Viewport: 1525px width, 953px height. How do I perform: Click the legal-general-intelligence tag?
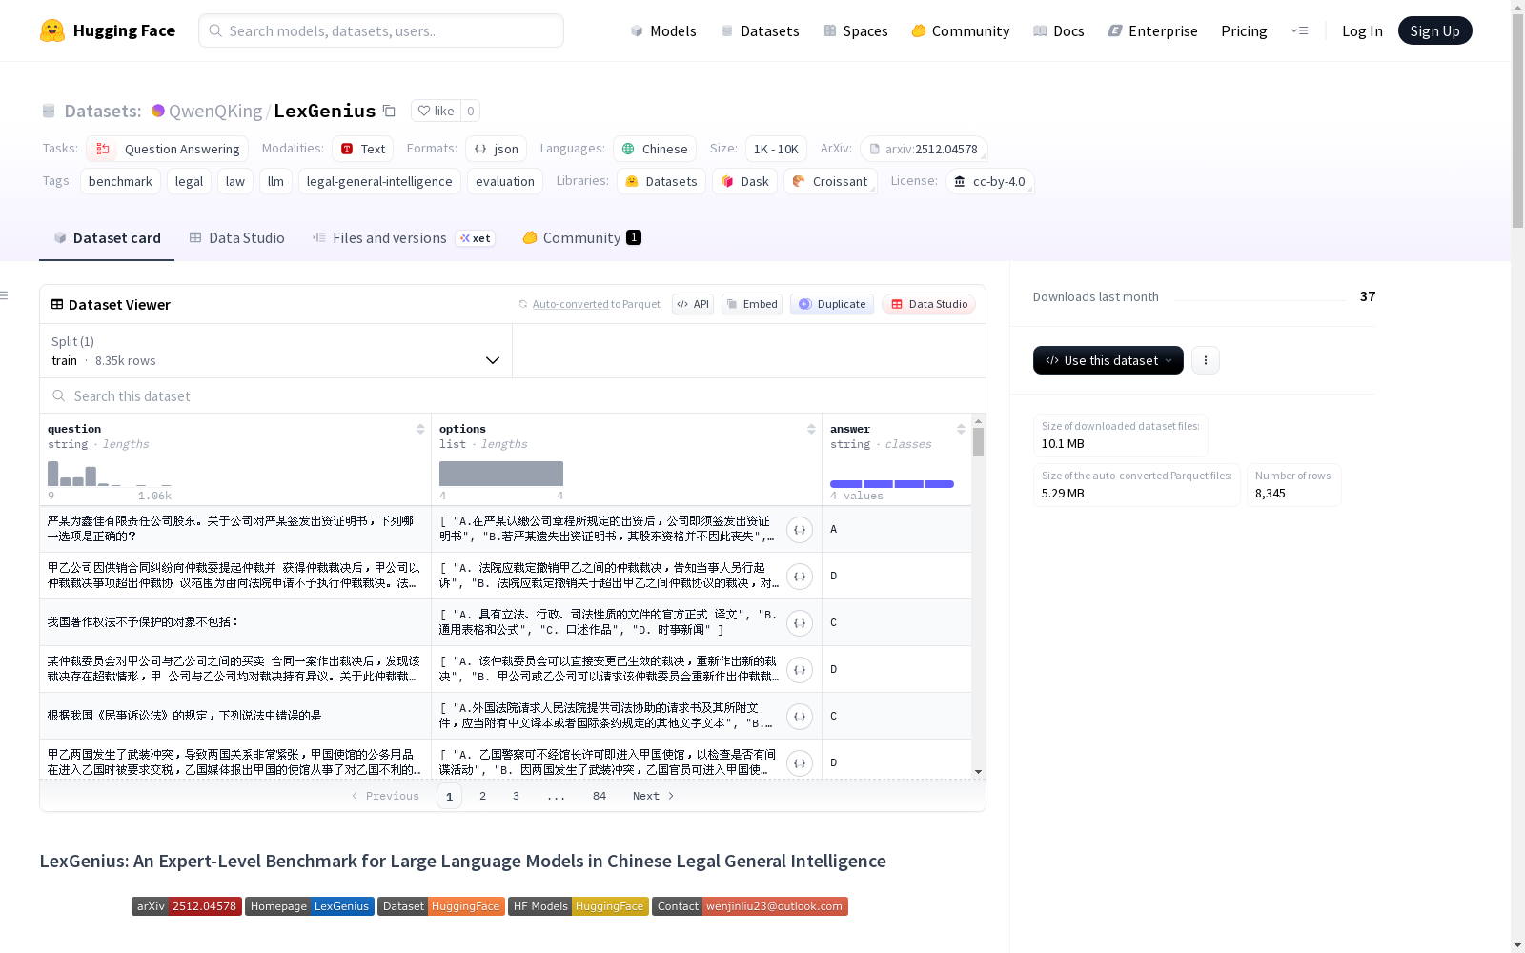pyautogui.click(x=379, y=181)
